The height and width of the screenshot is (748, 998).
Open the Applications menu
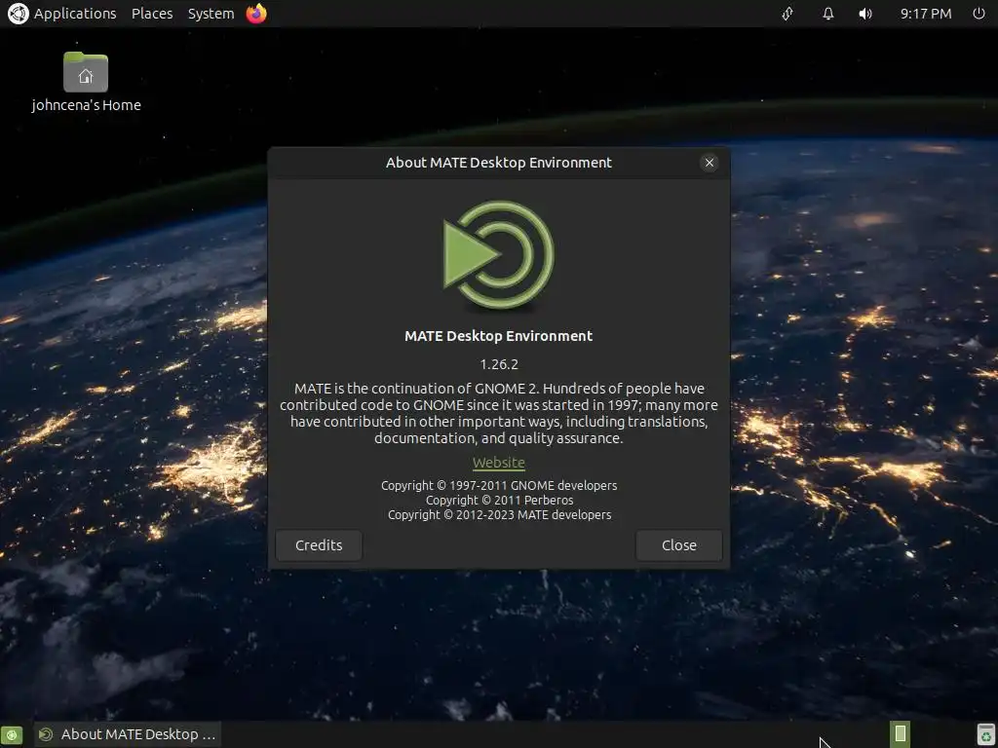pos(75,14)
